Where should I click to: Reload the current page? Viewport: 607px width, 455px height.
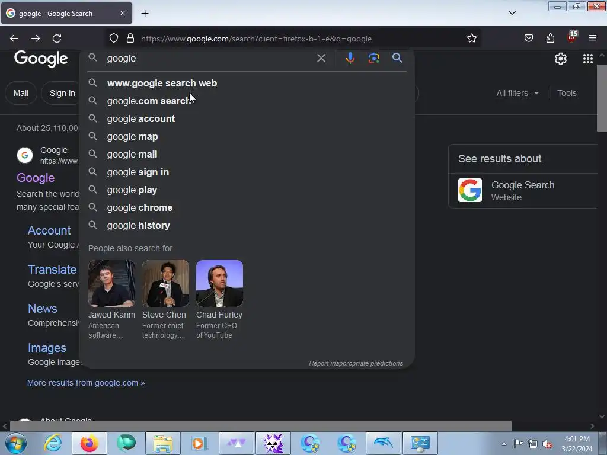57,39
